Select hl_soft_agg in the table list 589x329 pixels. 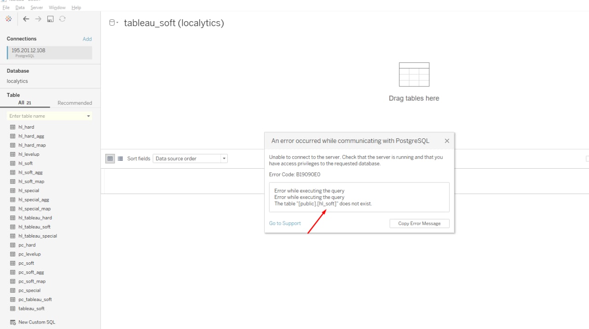pyautogui.click(x=30, y=172)
